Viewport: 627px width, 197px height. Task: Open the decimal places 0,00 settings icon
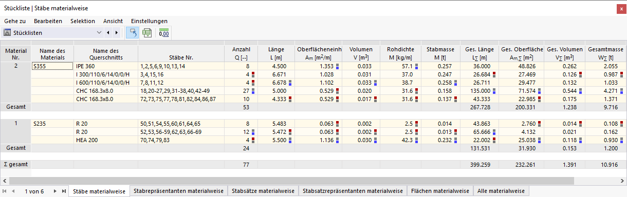point(164,33)
